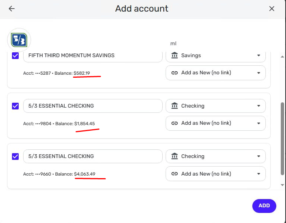Viewport: 286px width, 223px height.
Task: Click the 'Acct: •••9804' text
Action: click(x=37, y=124)
